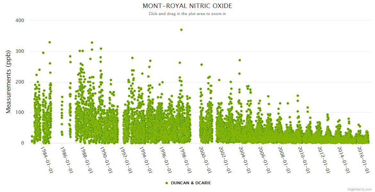The image size is (375, 192).
Task: Click the 1986-01-01 x-axis date label
Action: click(67, 160)
